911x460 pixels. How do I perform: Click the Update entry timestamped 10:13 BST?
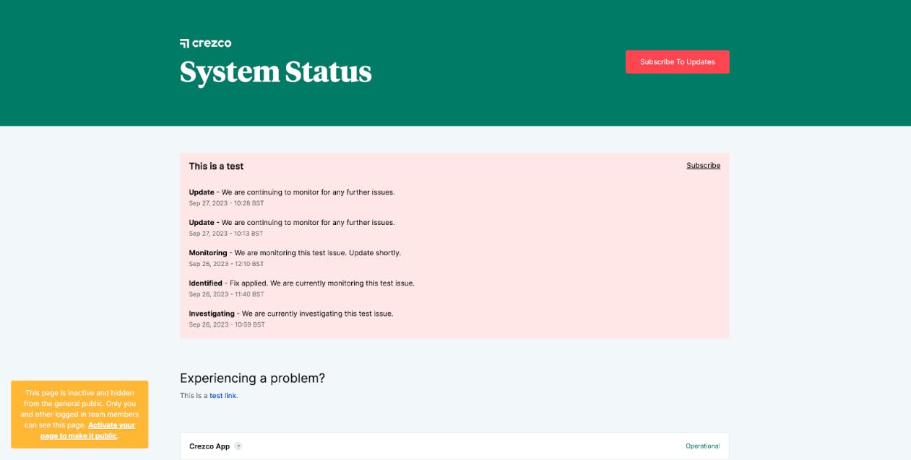click(292, 222)
